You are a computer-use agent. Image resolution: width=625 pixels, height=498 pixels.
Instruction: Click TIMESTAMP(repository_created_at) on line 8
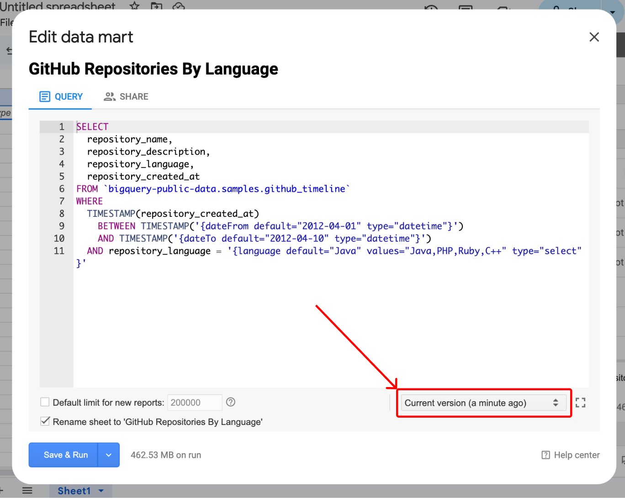[173, 214]
